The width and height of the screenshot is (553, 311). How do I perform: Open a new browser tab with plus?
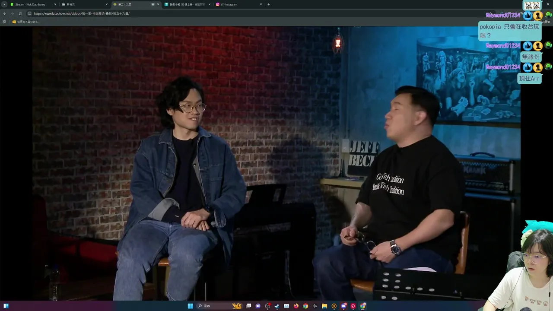[x=269, y=4]
